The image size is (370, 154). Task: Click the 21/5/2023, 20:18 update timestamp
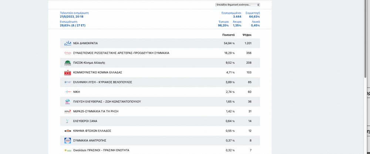coord(71,17)
